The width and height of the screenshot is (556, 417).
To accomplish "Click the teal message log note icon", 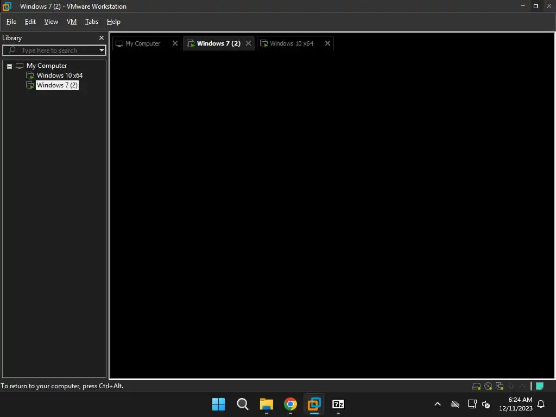I will point(540,386).
